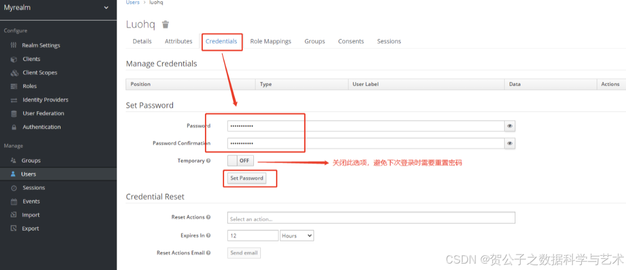626x270 pixels.
Task: Click the Realm Settings sliders icon
Action: click(x=14, y=45)
